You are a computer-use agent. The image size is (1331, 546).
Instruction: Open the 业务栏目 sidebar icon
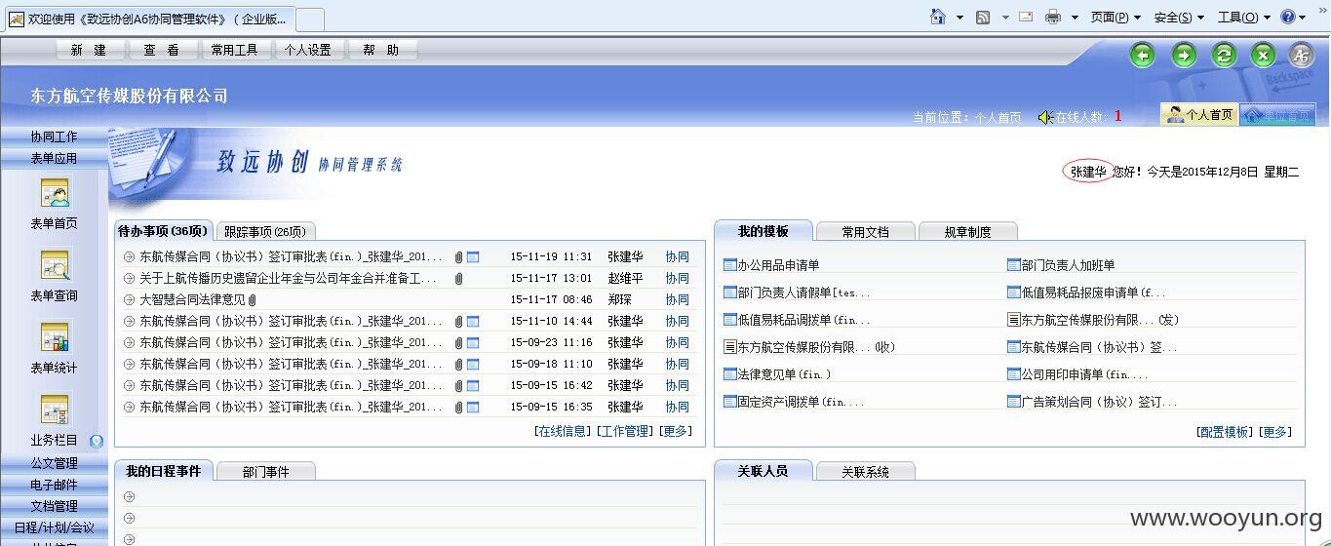[x=55, y=409]
